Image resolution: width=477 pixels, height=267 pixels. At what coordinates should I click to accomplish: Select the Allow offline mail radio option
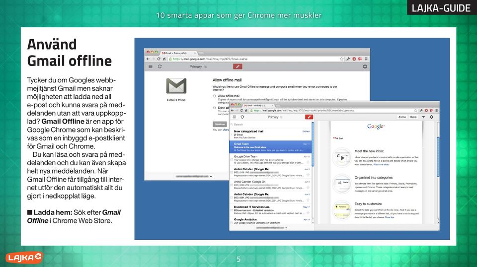tap(215, 96)
